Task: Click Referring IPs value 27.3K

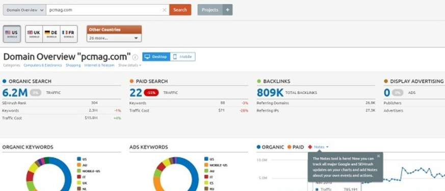Action: 371,111
